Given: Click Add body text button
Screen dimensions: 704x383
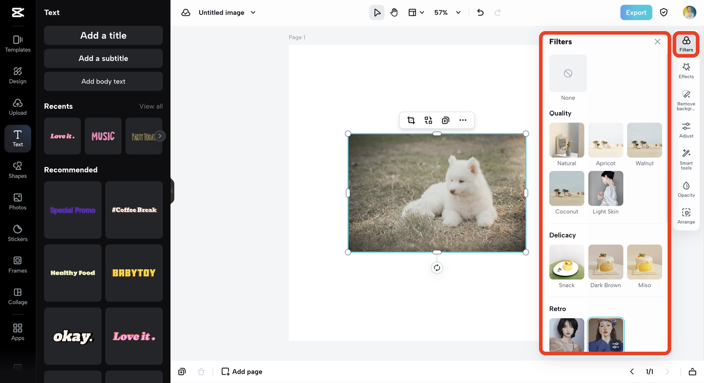Looking at the screenshot, I should pos(103,81).
